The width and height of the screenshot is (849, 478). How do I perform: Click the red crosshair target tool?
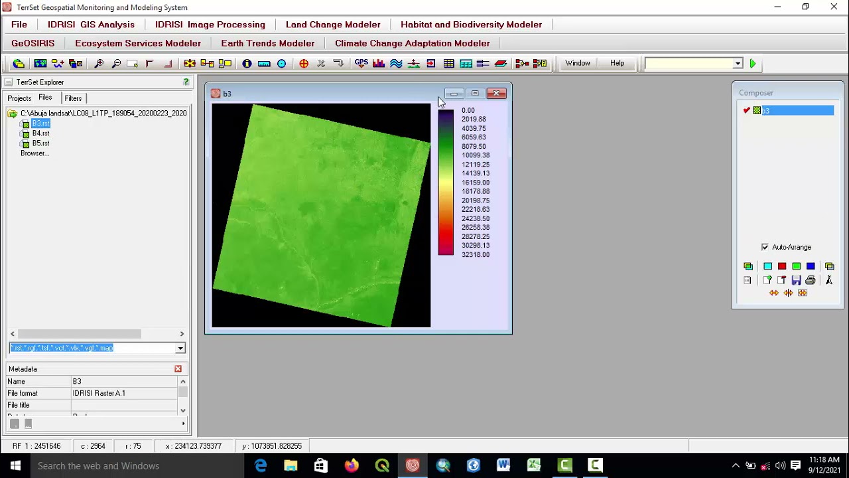coord(304,64)
